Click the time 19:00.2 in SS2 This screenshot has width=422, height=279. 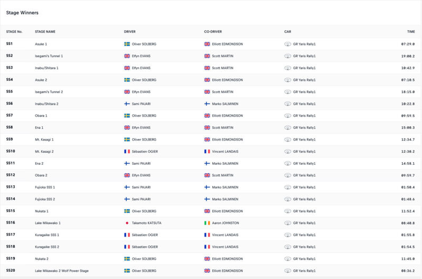408,56
